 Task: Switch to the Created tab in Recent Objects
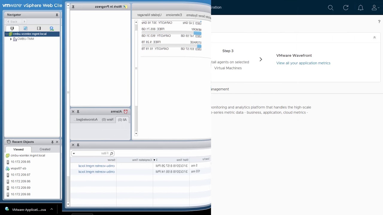[45, 149]
